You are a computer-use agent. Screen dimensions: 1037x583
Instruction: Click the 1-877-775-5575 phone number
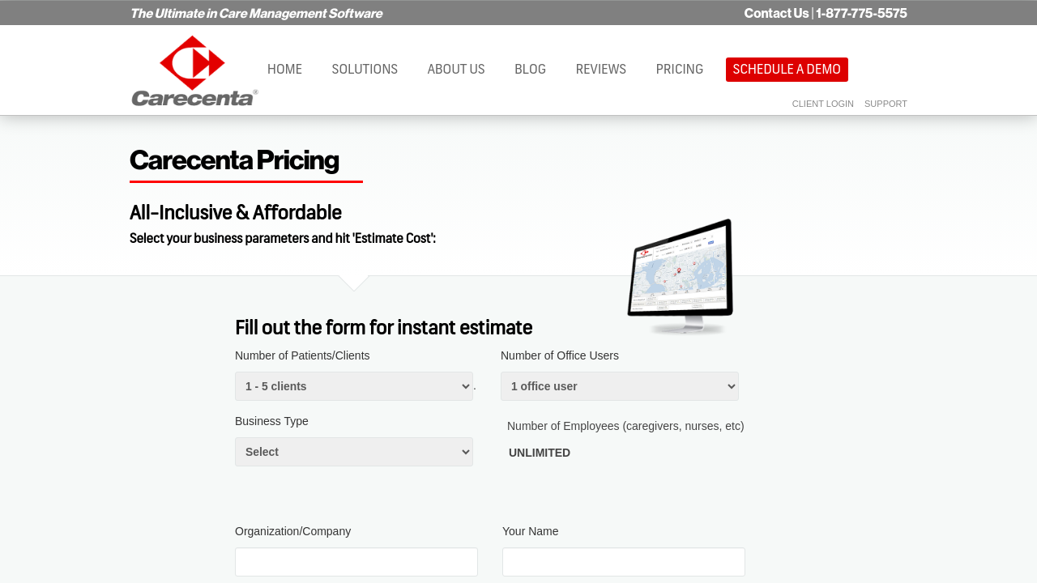click(x=861, y=13)
